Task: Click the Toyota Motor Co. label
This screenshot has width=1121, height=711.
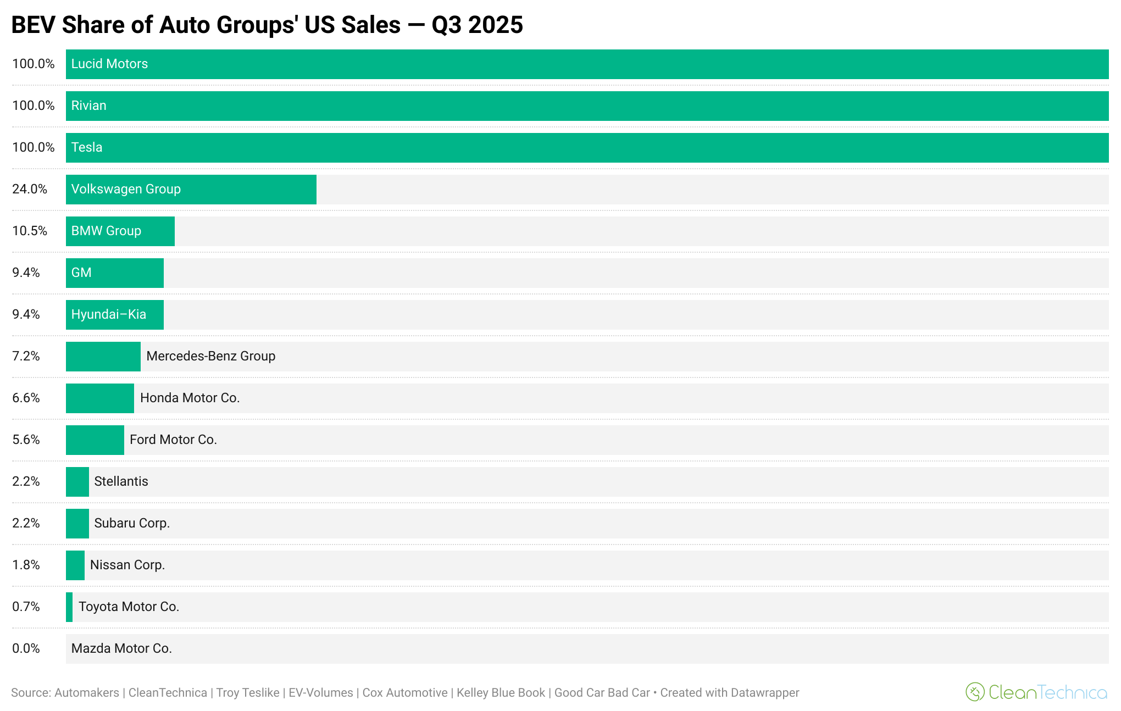Action: 129,607
